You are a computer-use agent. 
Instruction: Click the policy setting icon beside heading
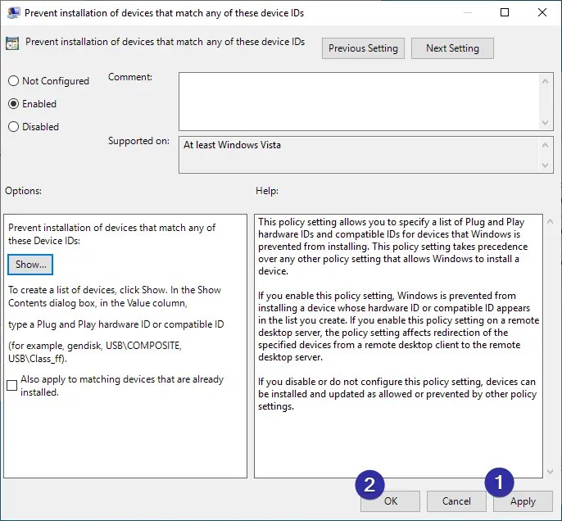click(x=12, y=43)
